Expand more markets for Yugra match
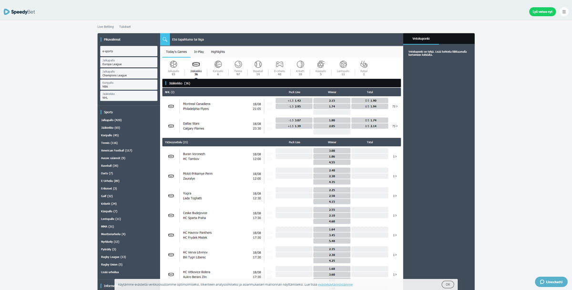The width and height of the screenshot is (572, 290). point(395,196)
